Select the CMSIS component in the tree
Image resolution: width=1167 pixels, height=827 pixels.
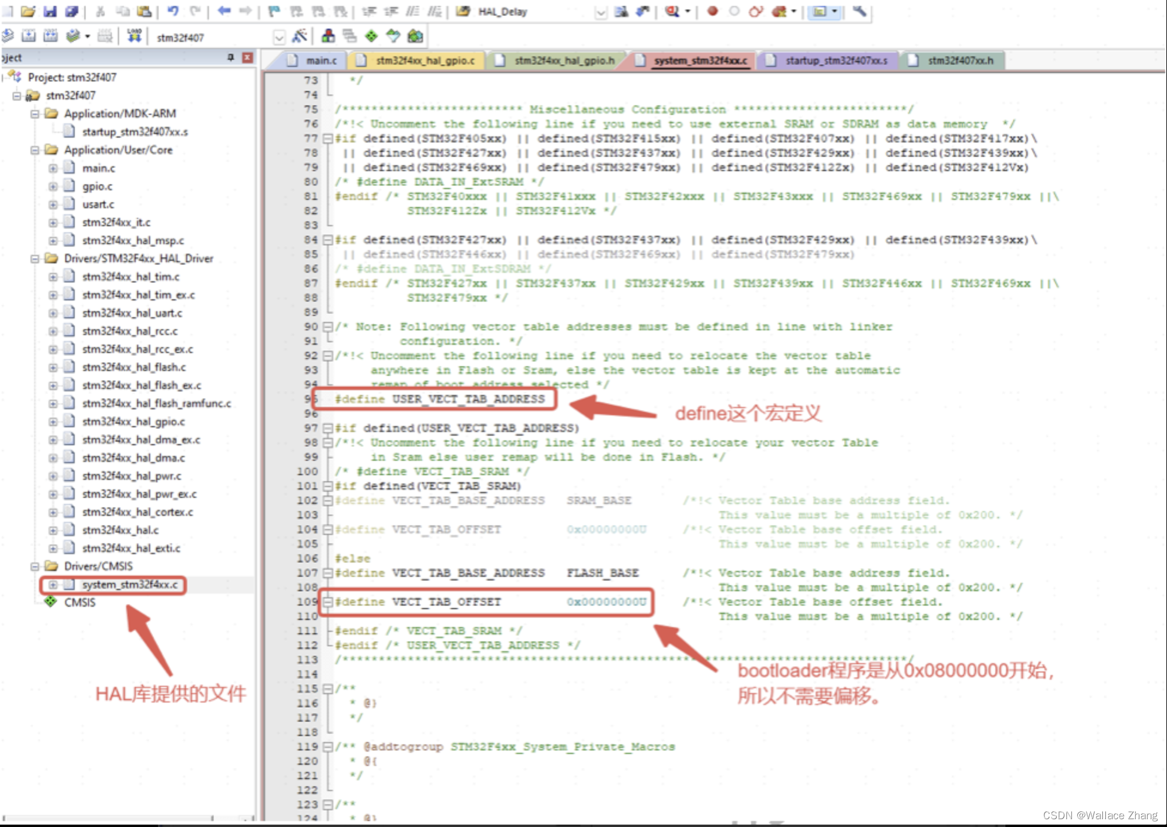(x=80, y=603)
